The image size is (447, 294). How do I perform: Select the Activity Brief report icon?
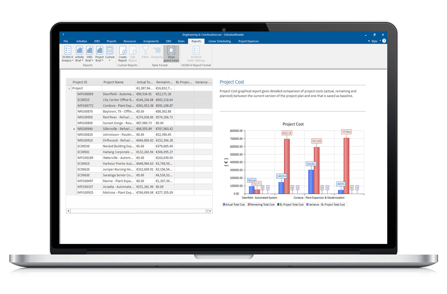point(79,54)
